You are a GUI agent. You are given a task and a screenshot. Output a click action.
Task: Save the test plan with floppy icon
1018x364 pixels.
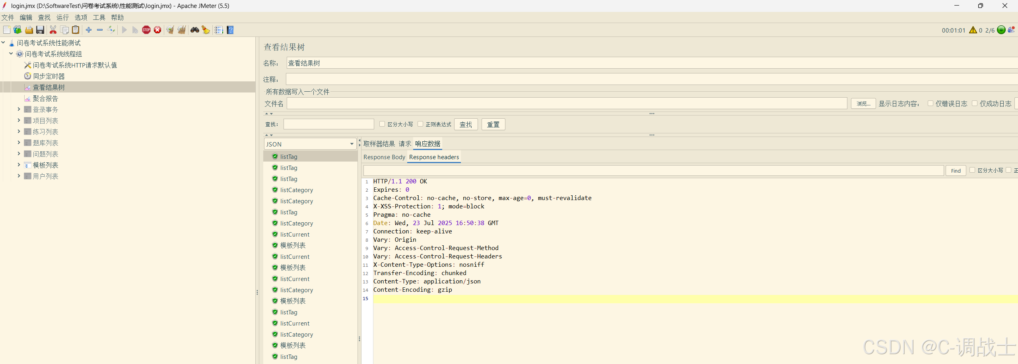pos(40,30)
